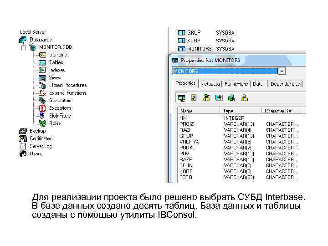Open the Domains tree item

click(58, 55)
